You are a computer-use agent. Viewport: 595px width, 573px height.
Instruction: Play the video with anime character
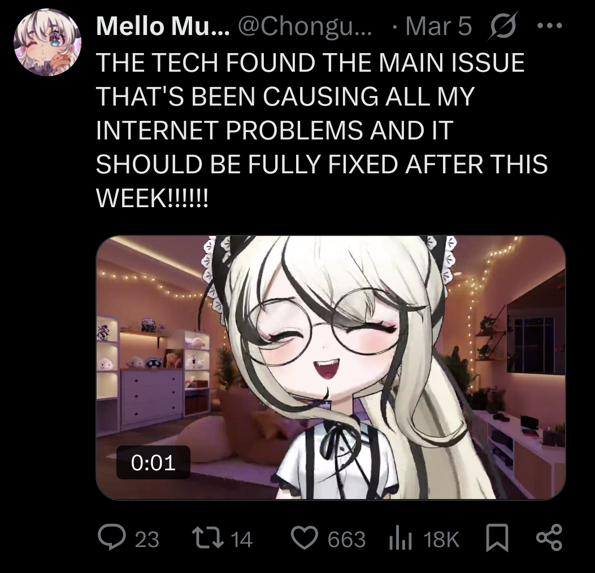pos(331,368)
